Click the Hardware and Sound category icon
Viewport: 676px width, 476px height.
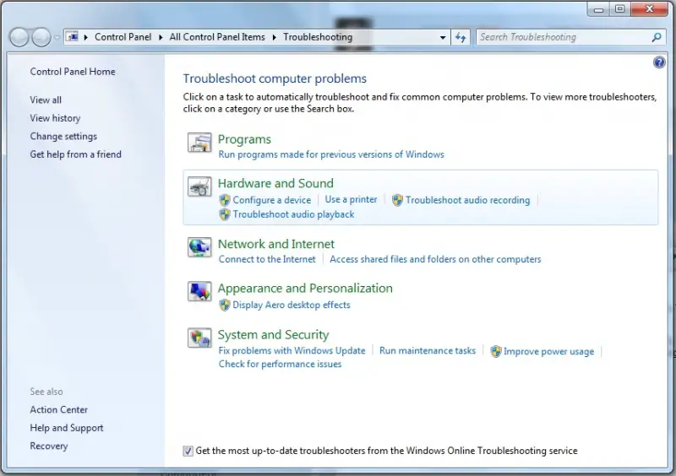pos(199,187)
